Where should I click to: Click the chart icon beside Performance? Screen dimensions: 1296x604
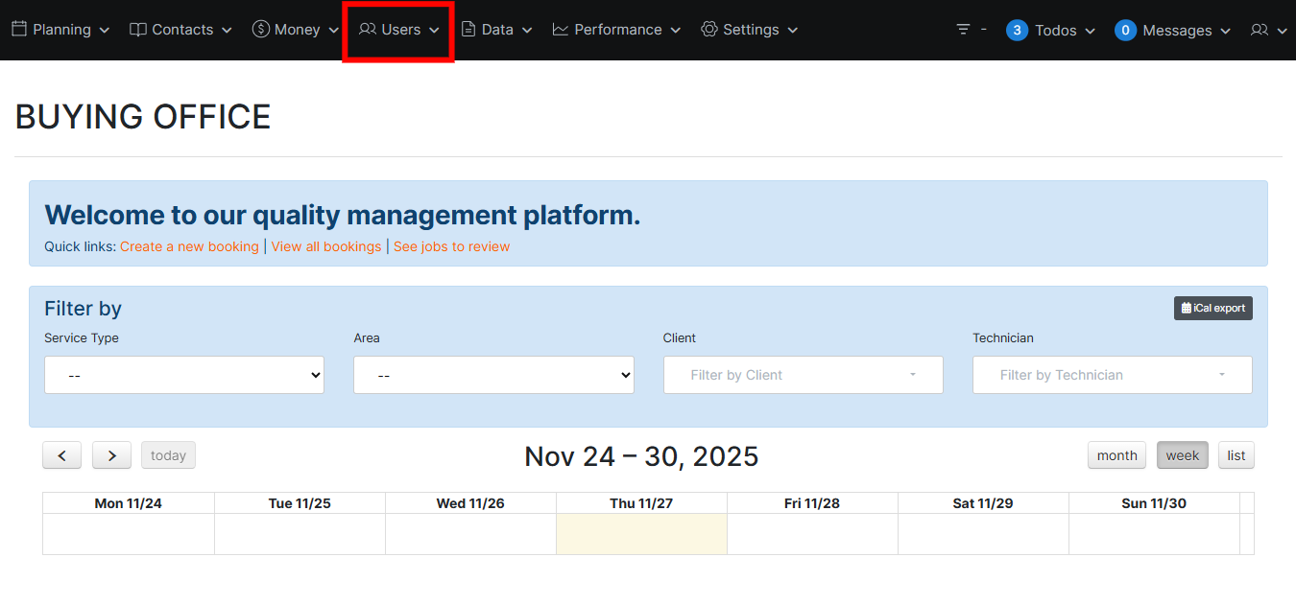(x=561, y=30)
